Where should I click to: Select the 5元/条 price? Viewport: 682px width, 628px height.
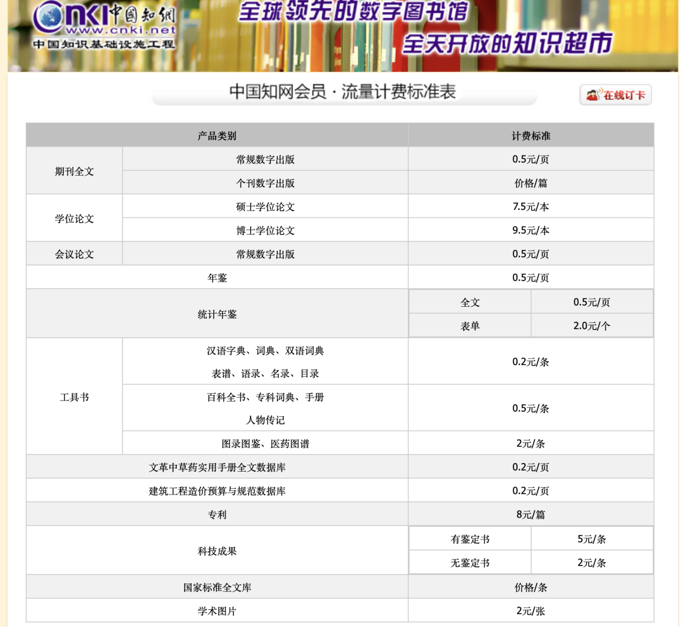point(592,539)
